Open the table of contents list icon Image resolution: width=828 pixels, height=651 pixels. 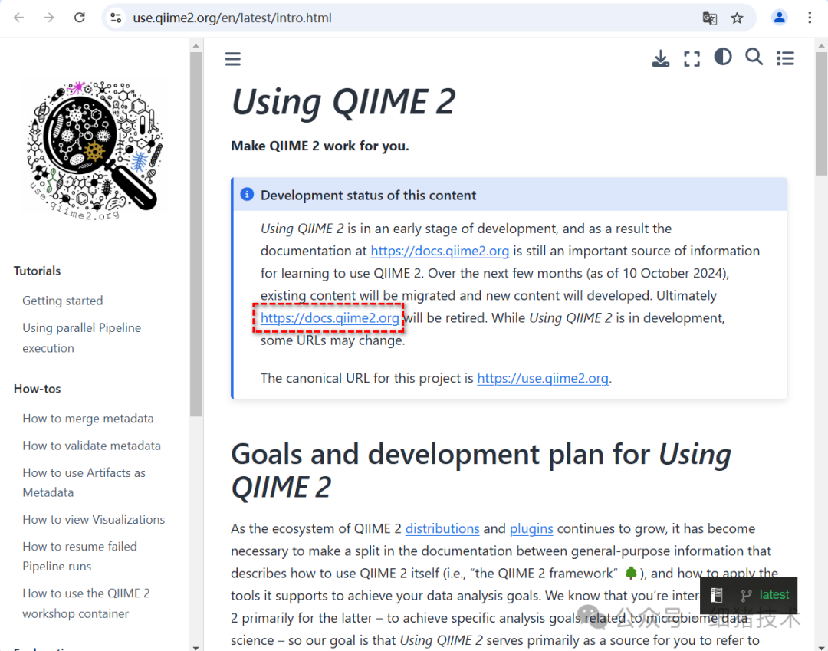click(785, 58)
